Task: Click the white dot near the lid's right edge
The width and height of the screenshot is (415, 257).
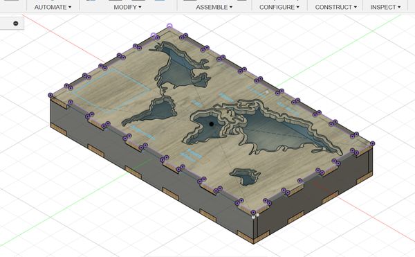Action: [x=267, y=92]
